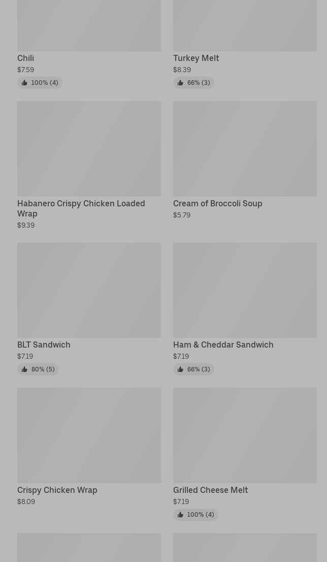Image resolution: width=327 pixels, height=562 pixels.
Task: Click thumbs-up icon under Ham & Cheddar Sandwich
Action: click(x=180, y=369)
